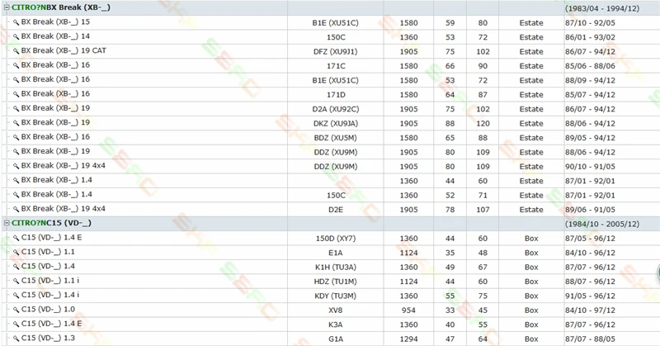Click the engine code 'BDZ (XU5M)'
Image resolution: width=660 pixels, height=346 pixels.
336,138
